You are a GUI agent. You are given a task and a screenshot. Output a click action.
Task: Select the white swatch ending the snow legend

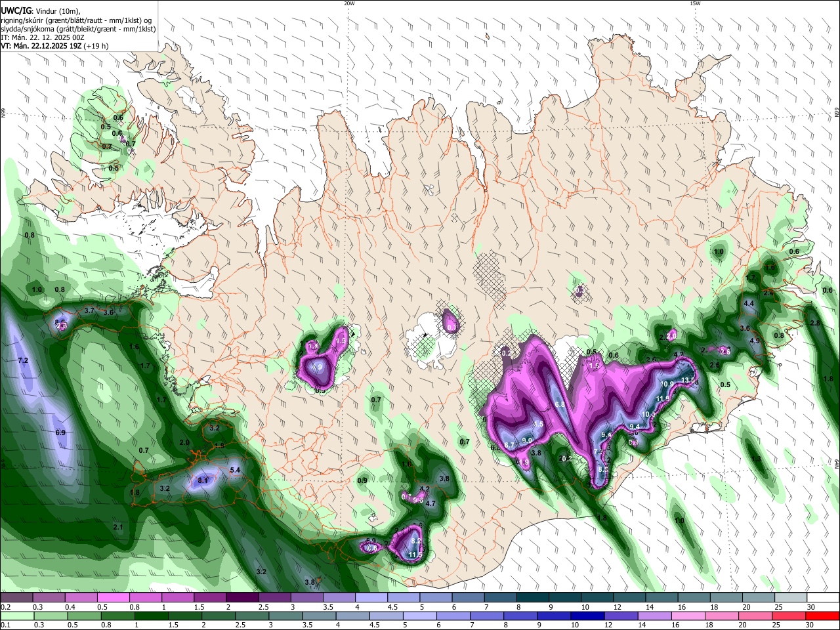pyautogui.click(x=822, y=597)
